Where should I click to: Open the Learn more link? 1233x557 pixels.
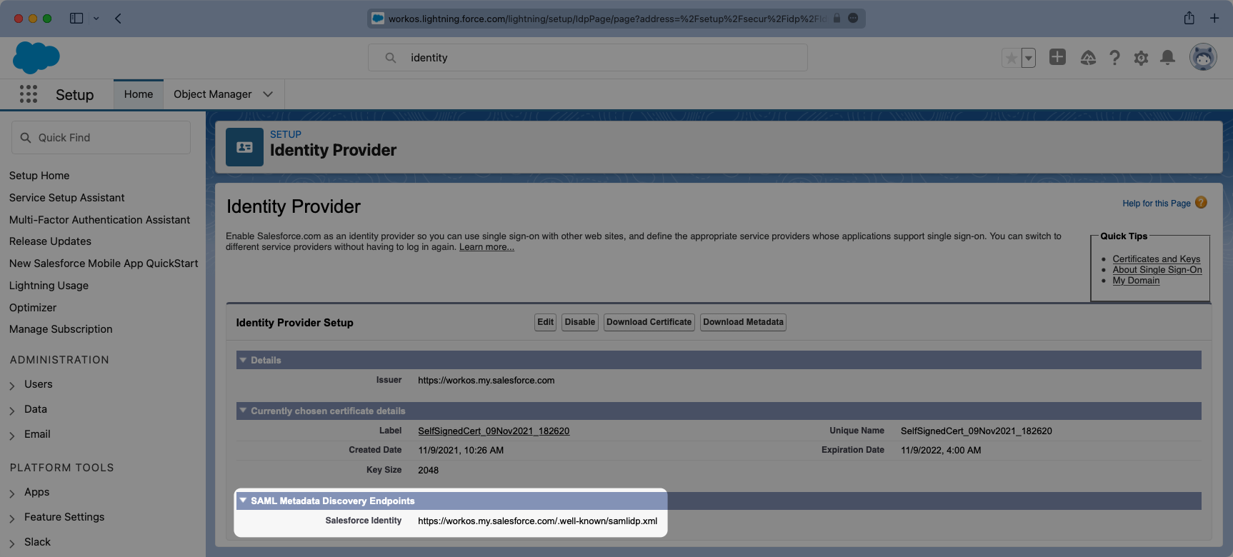click(x=486, y=247)
